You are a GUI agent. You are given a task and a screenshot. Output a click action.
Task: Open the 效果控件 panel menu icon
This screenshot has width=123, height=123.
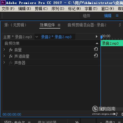point(59,25)
